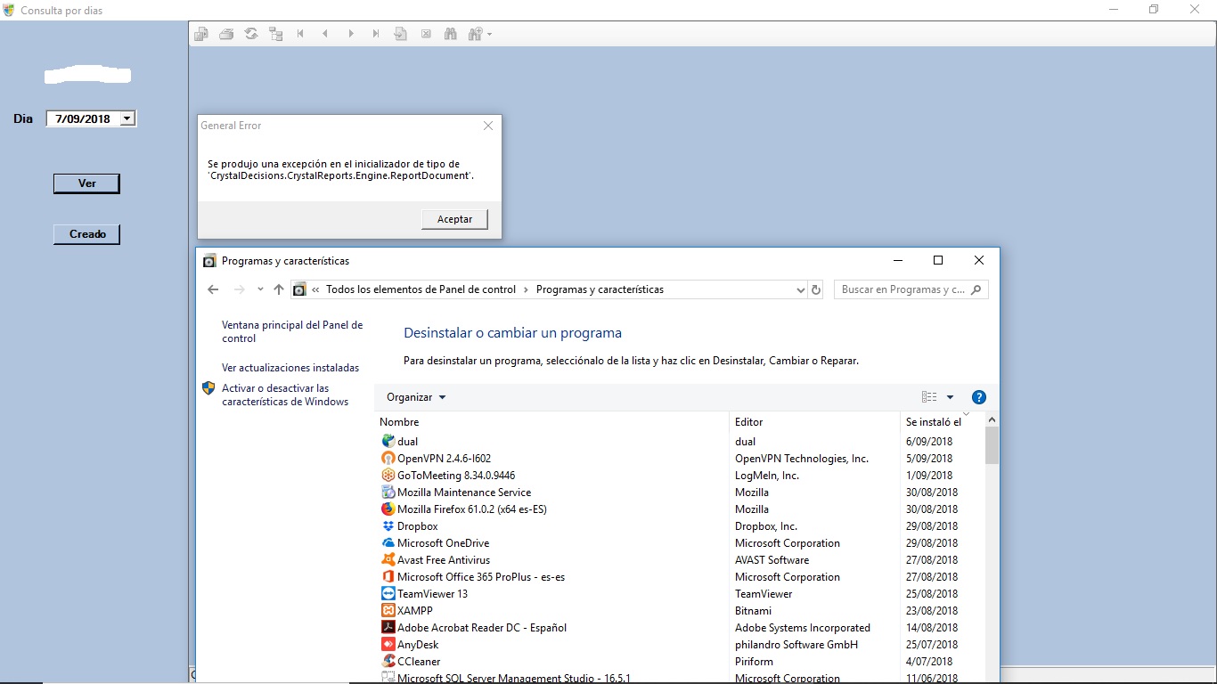Viewport: 1217px width, 684px height.
Task: Click the Dropbox icon in program list
Action: [x=388, y=526]
